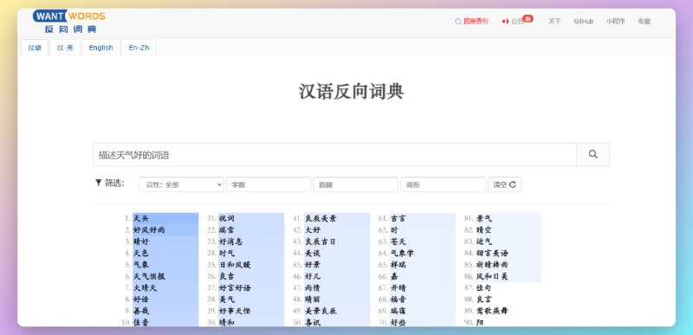Select result word 好事天悭
Viewport: 693px width, 335px height.
[x=235, y=311]
